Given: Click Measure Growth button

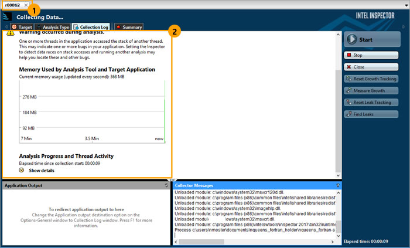Looking at the screenshot, I should (371, 90).
